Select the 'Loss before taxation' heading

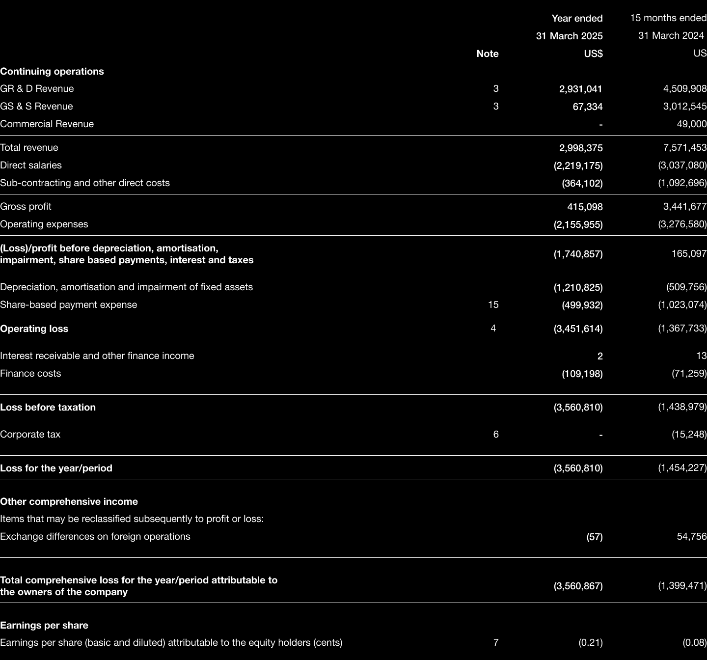pos(48,407)
